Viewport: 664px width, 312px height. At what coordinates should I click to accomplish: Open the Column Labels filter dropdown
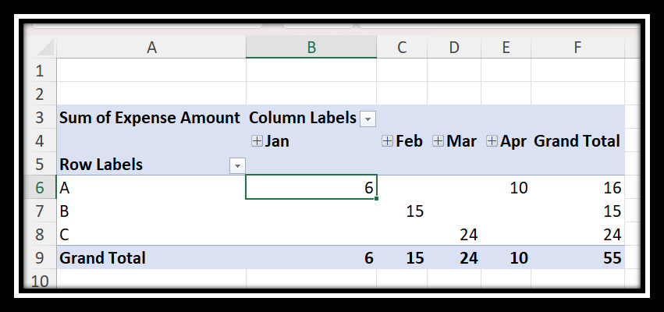click(368, 119)
